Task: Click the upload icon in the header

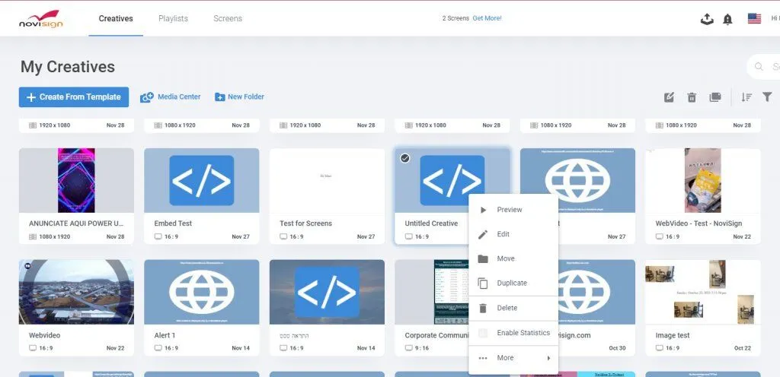Action: pos(707,19)
